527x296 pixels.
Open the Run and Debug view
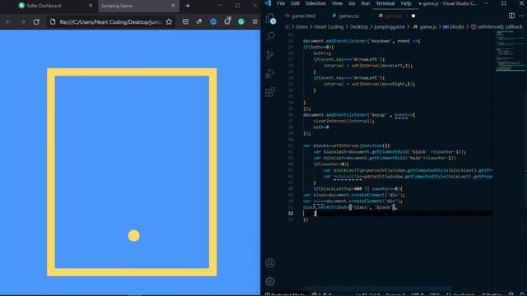click(270, 73)
